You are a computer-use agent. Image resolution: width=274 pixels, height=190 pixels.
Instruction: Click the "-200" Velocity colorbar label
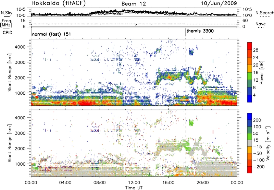click(259, 167)
